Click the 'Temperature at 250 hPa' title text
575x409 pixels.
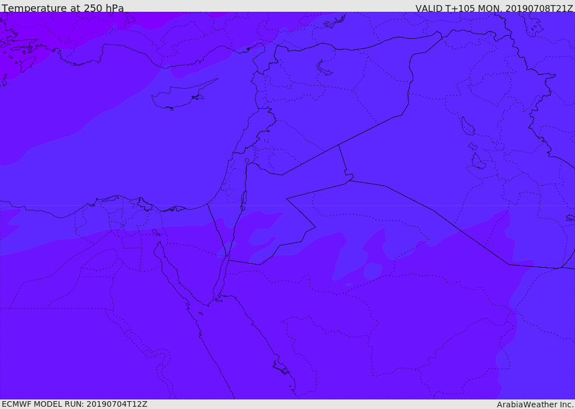click(63, 8)
